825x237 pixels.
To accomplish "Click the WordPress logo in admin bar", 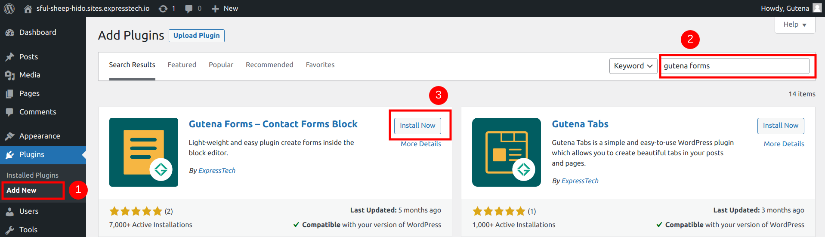I will coord(9,9).
